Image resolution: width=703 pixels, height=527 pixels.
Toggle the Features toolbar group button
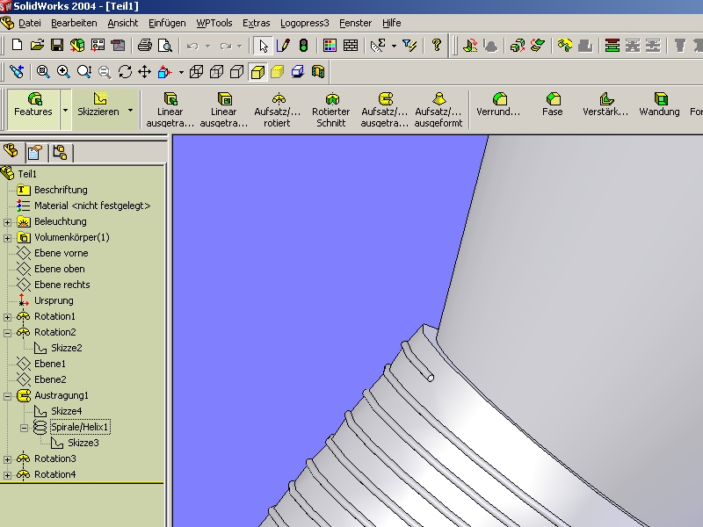point(33,105)
